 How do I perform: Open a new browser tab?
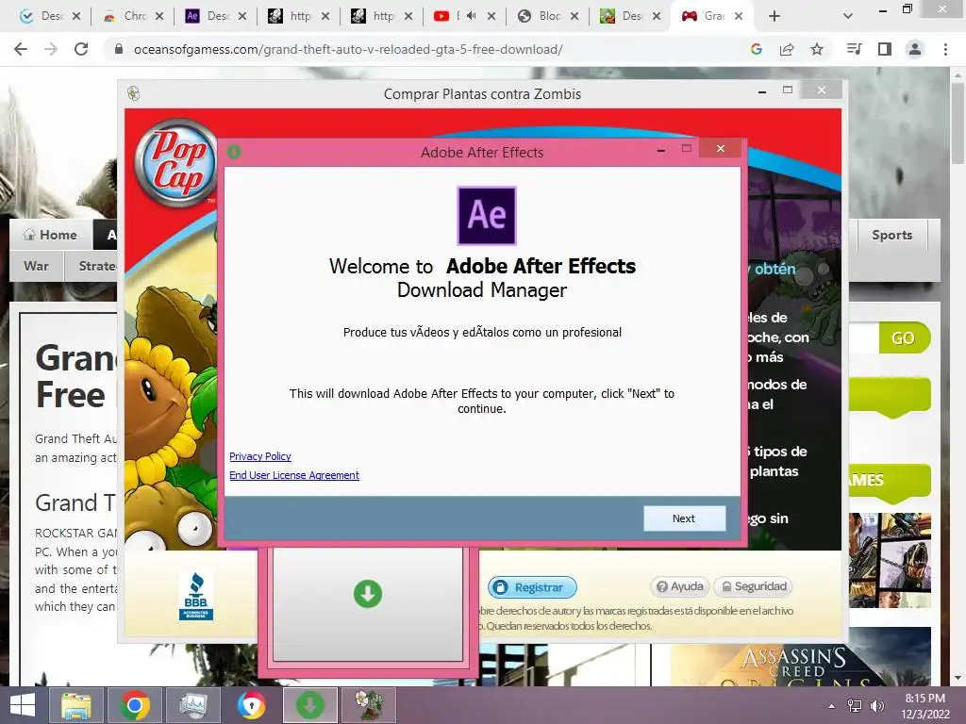[x=774, y=16]
